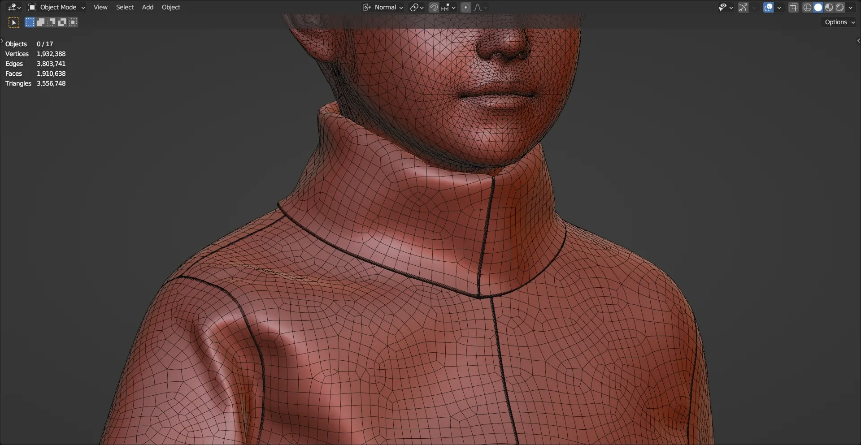Open the Object Mode dropdown
Image resolution: width=861 pixels, height=445 pixels.
click(57, 7)
